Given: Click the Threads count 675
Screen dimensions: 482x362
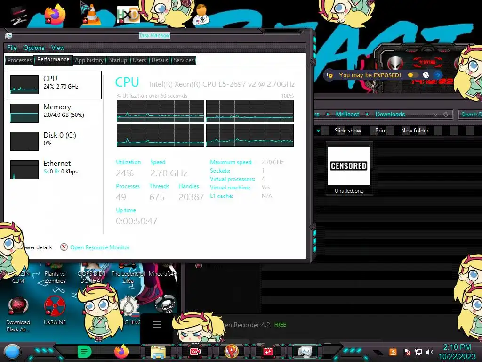Looking at the screenshot, I should click(x=157, y=197).
